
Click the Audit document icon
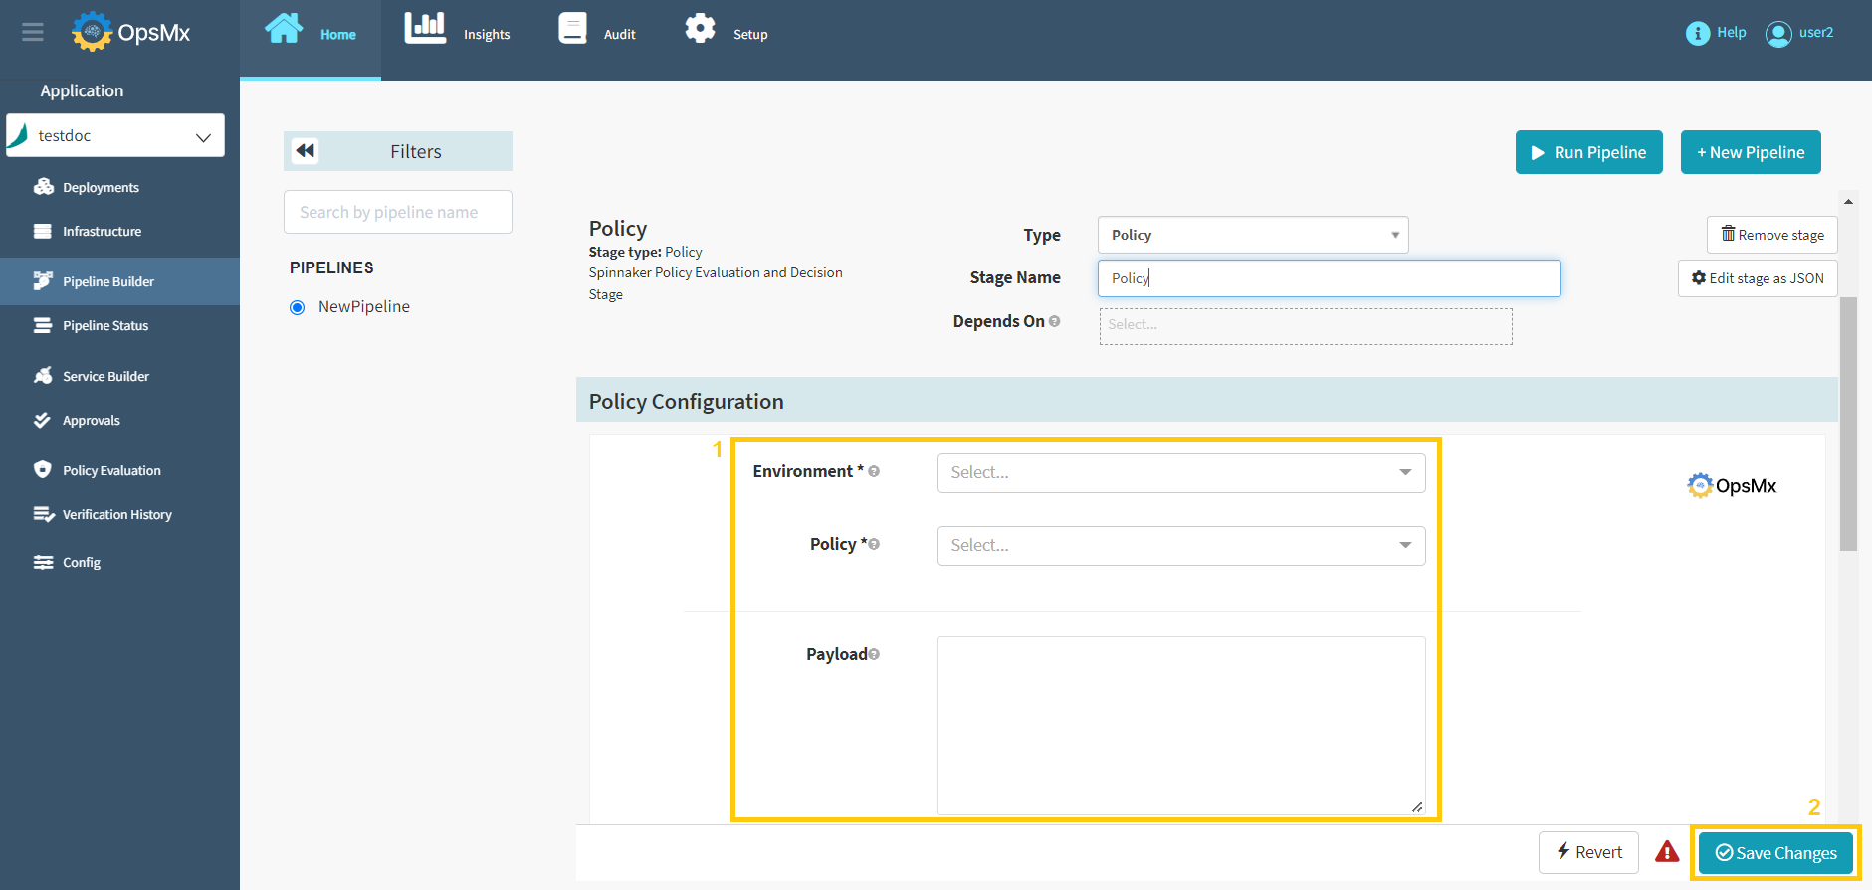pos(572,29)
